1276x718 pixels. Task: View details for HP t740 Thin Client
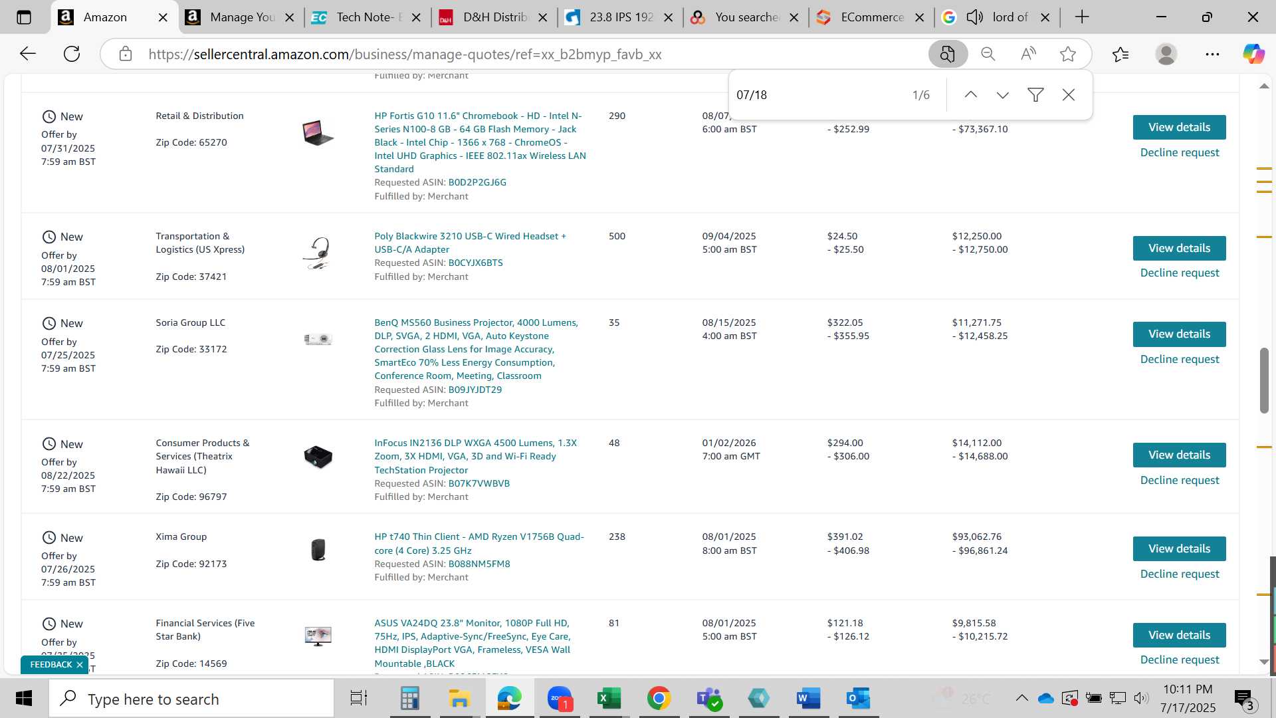pyautogui.click(x=1179, y=548)
